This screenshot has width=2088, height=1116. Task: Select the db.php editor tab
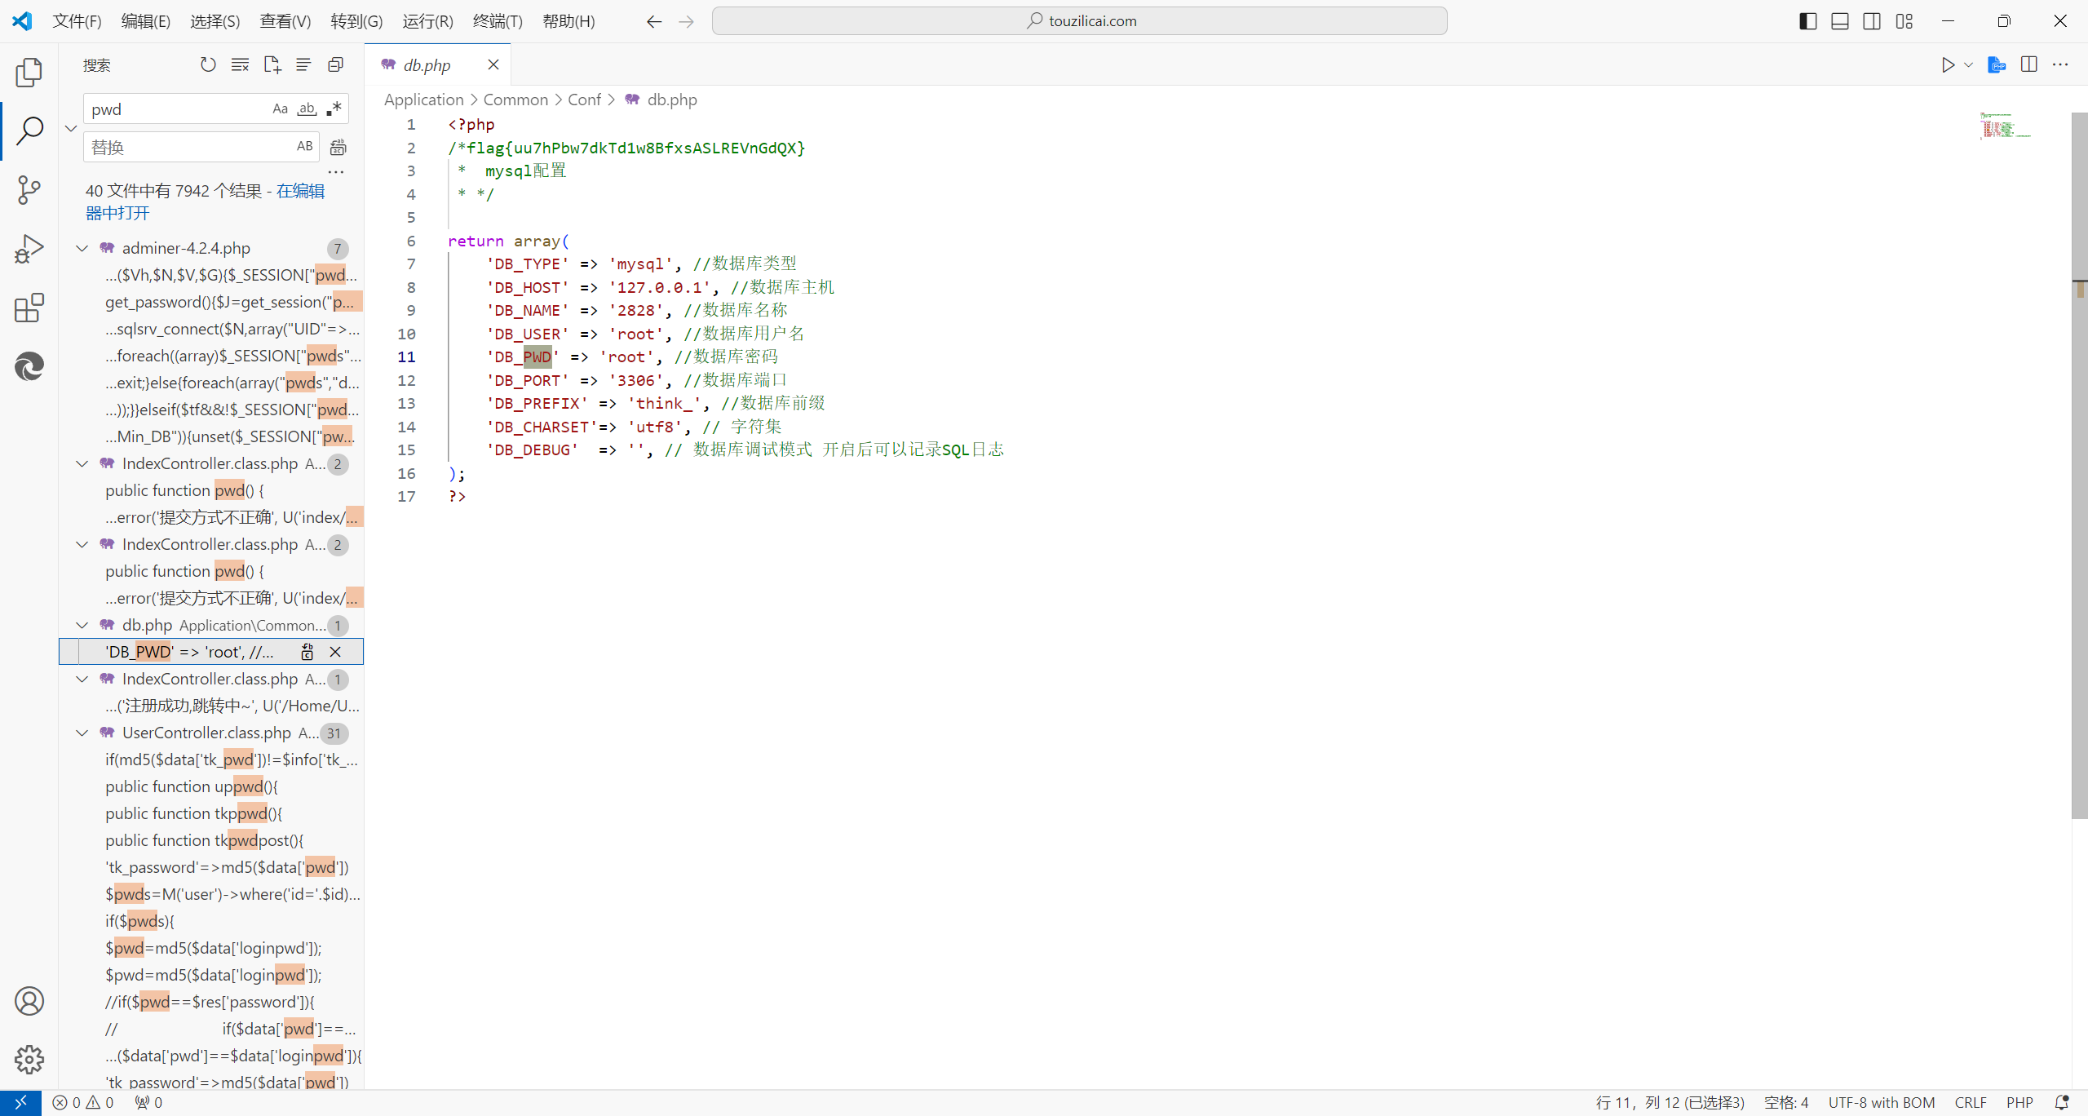[x=427, y=64]
